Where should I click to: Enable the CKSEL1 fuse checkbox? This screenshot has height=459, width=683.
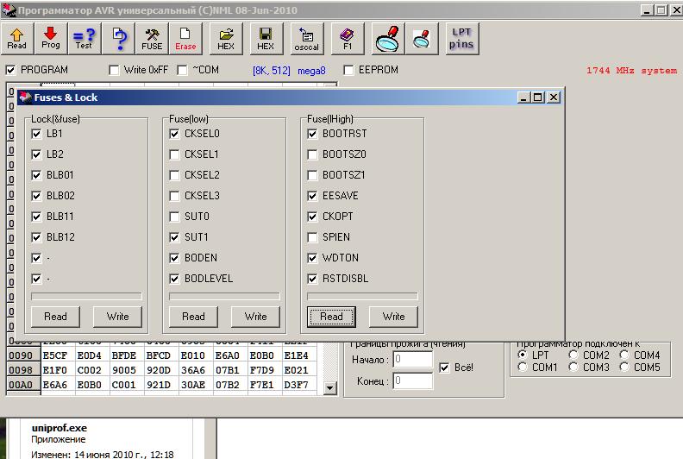tap(175, 154)
